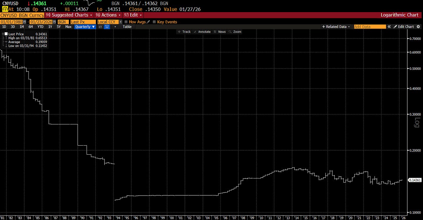
Task: Switch to Table view
Action: [127, 27]
